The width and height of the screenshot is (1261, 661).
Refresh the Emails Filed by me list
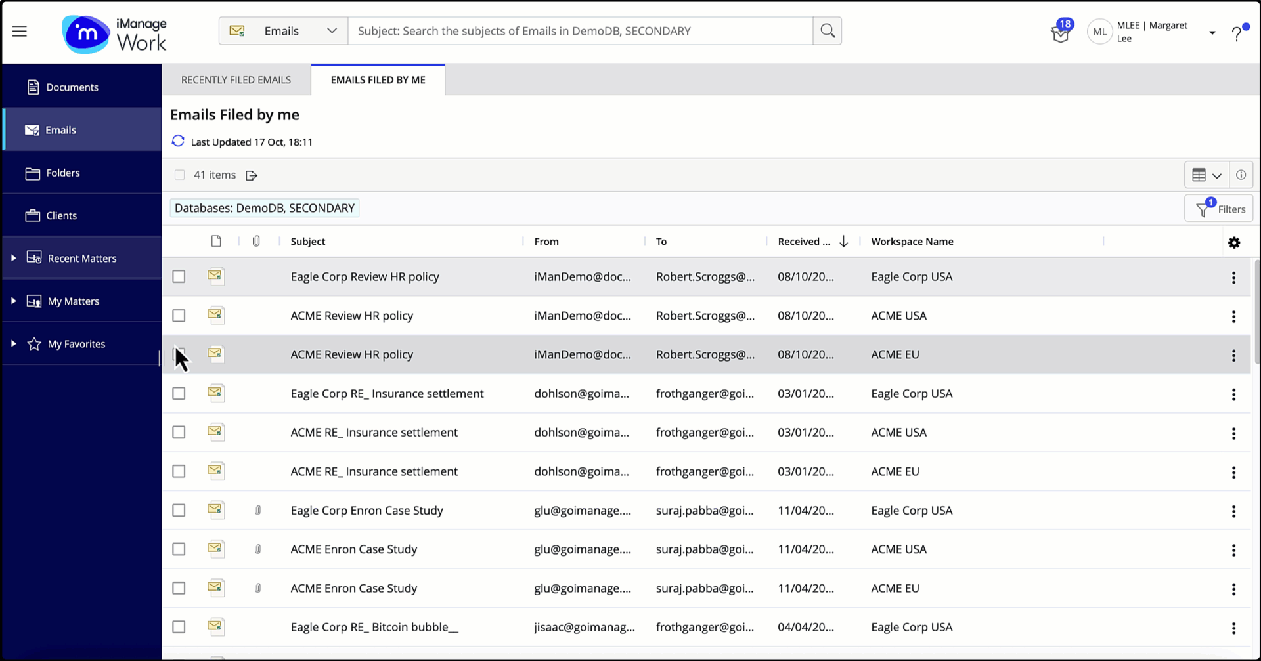pyautogui.click(x=177, y=141)
